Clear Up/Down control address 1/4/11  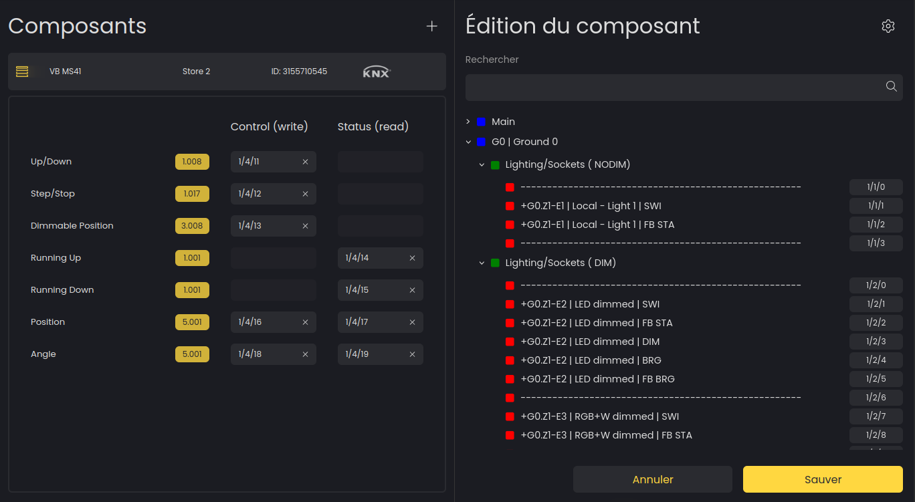[x=305, y=162]
